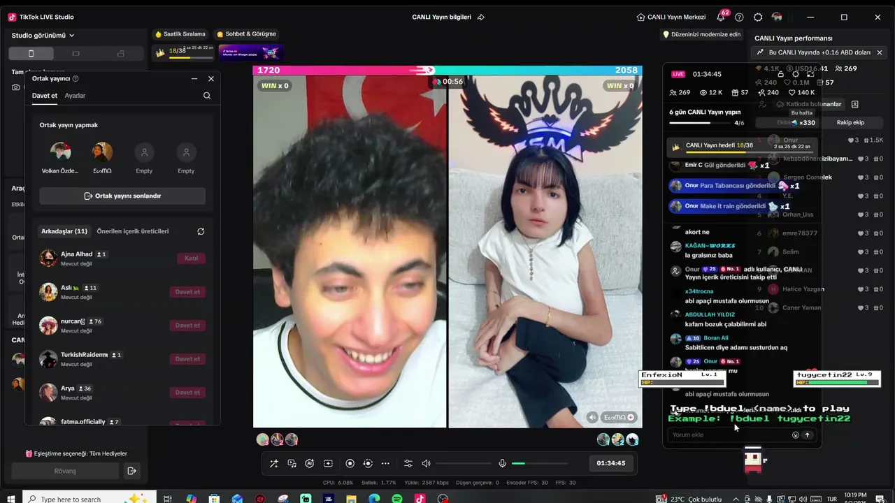Open Spotify from the taskbar
The height and width of the screenshot is (503, 895).
point(397,499)
